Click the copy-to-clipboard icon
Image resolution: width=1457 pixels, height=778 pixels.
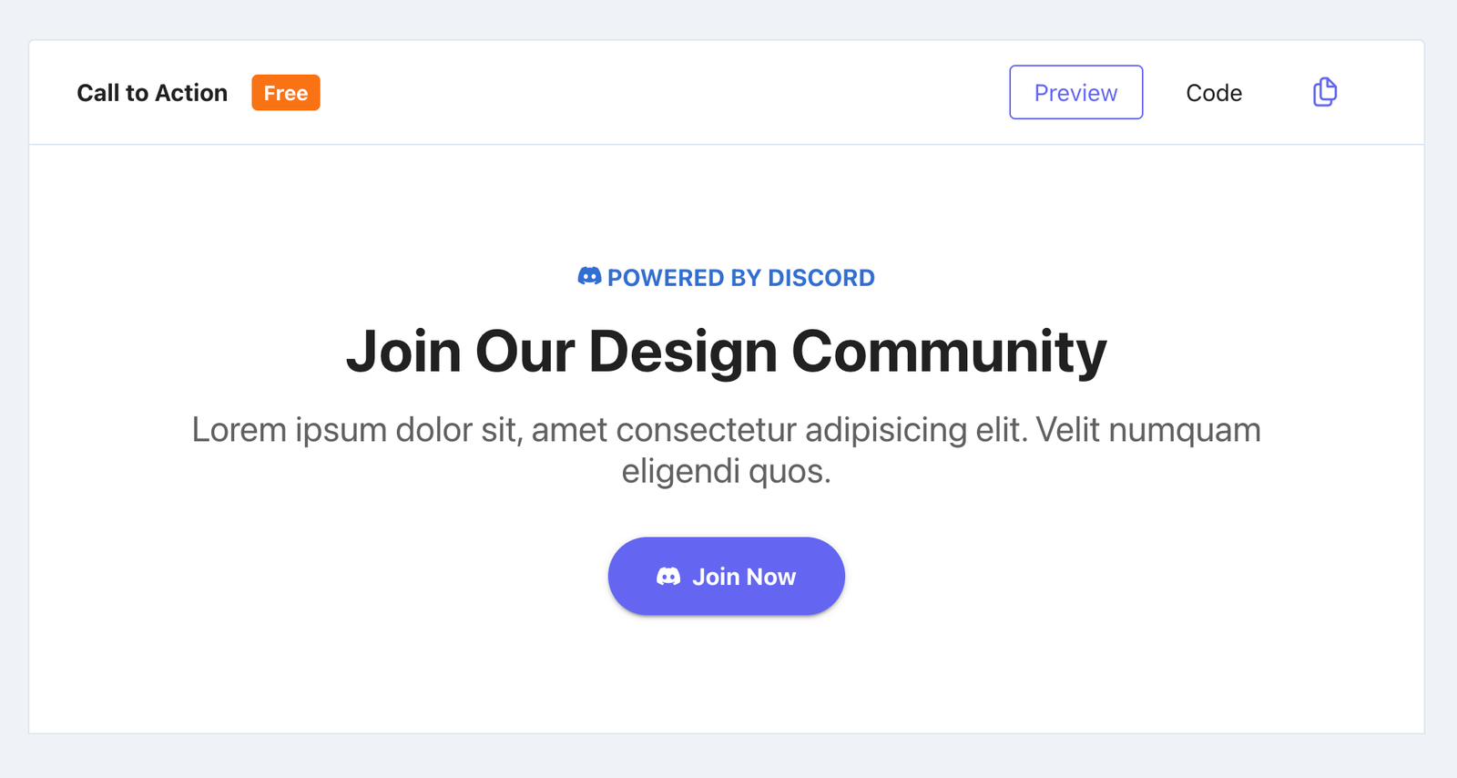pyautogui.click(x=1325, y=92)
